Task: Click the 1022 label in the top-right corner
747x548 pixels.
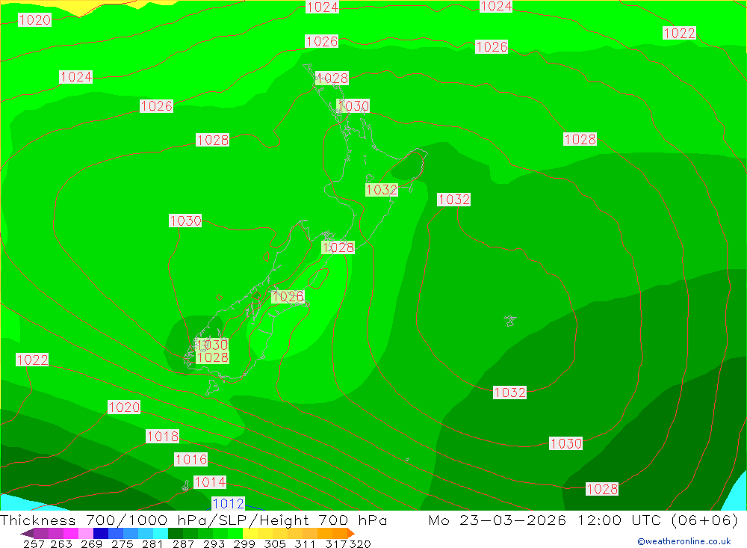Action: pos(679,34)
